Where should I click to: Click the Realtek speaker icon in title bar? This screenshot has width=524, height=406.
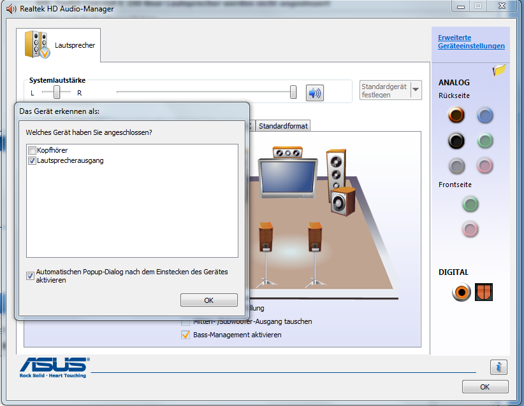coord(11,9)
